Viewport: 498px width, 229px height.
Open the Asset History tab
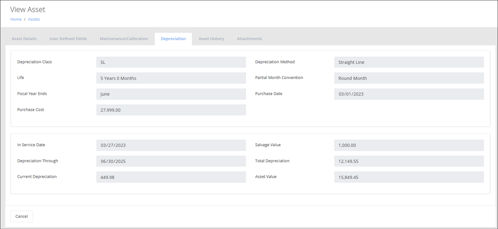point(211,39)
